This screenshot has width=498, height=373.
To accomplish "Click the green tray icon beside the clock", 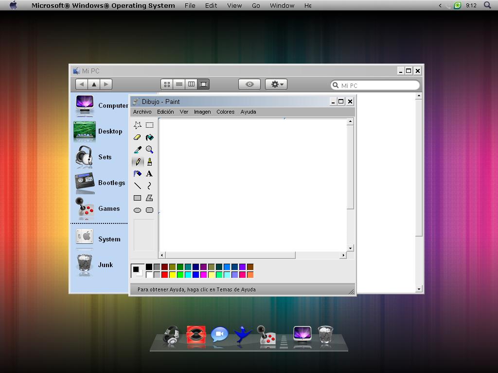I will pos(457,5).
